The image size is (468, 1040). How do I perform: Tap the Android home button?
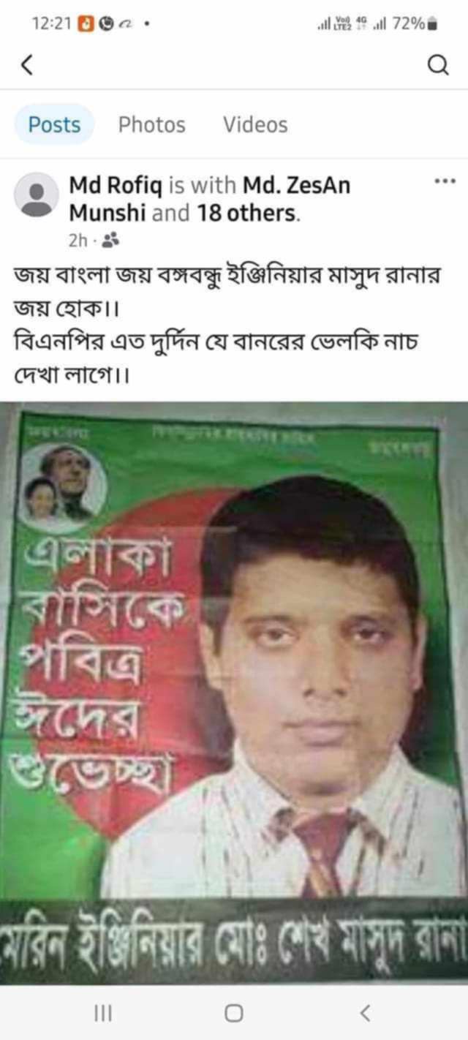pyautogui.click(x=233, y=1013)
